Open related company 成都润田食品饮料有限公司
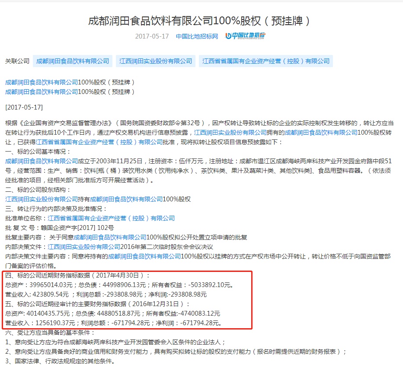 73,61
